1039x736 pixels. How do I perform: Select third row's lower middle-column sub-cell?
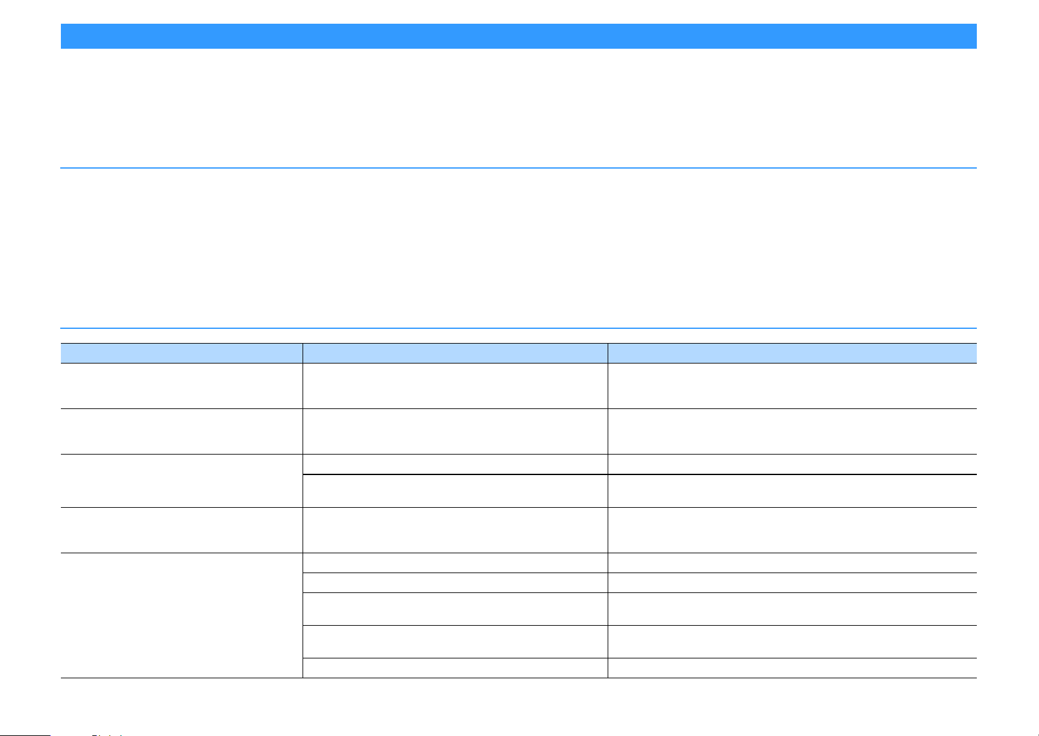[x=455, y=490]
